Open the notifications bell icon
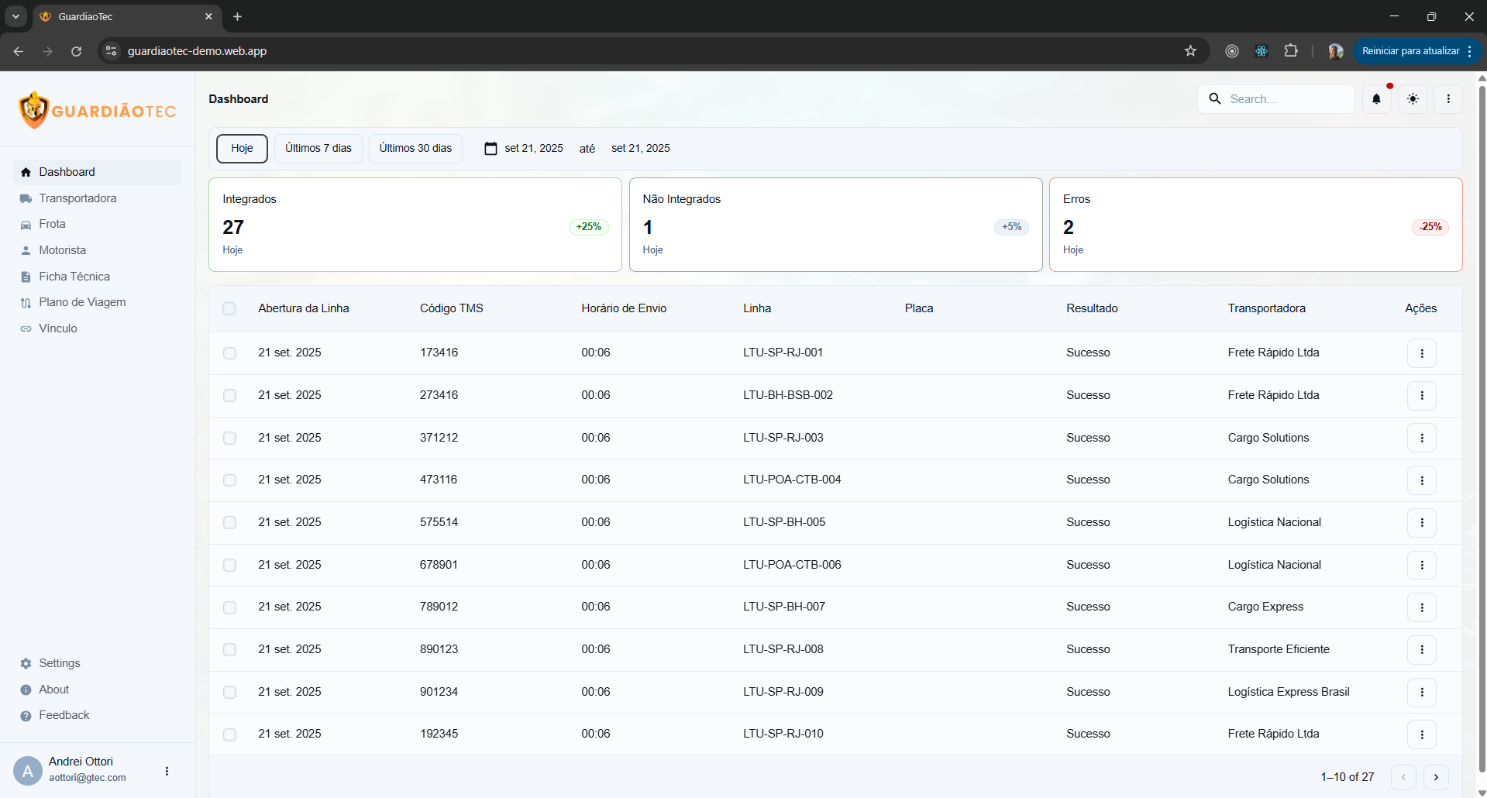 tap(1376, 99)
